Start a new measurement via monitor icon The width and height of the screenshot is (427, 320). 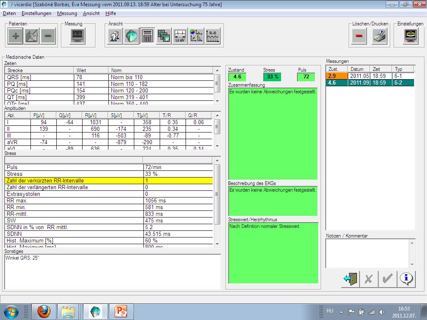click(x=78, y=36)
